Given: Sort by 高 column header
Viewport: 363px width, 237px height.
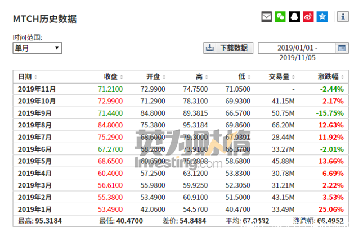Looking at the screenshot, I should [x=202, y=77].
